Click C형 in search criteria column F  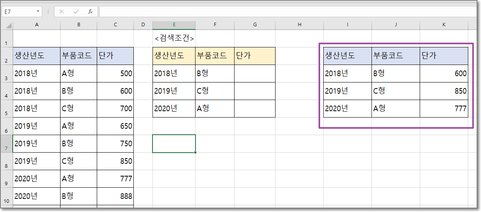click(215, 91)
